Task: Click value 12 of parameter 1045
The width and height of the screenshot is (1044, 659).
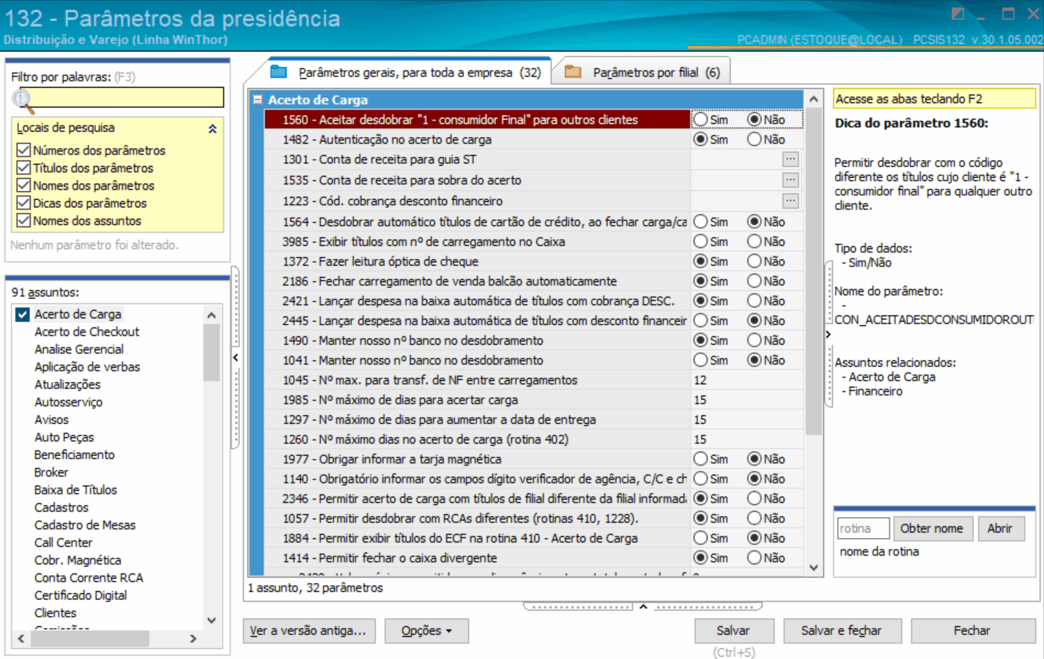Action: (x=700, y=380)
